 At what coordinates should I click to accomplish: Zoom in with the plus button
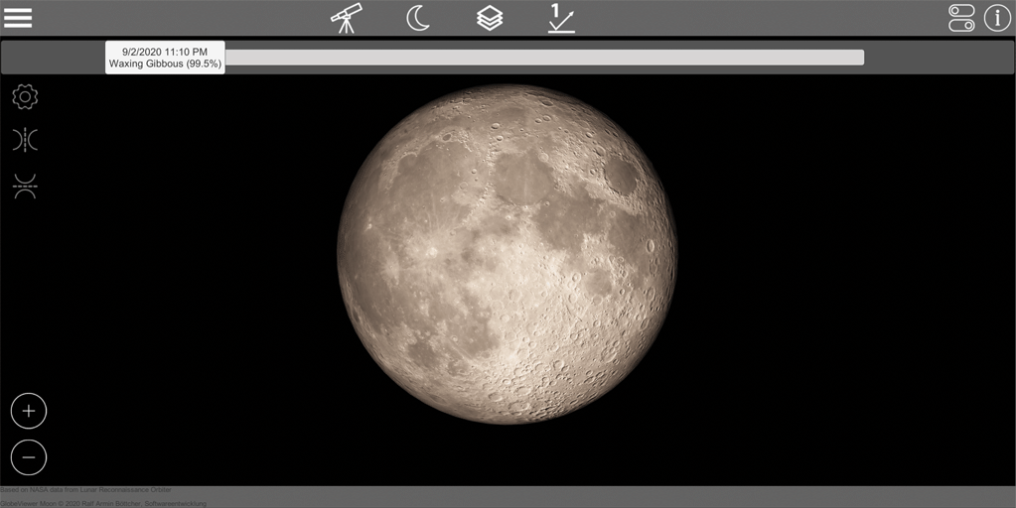tap(29, 411)
